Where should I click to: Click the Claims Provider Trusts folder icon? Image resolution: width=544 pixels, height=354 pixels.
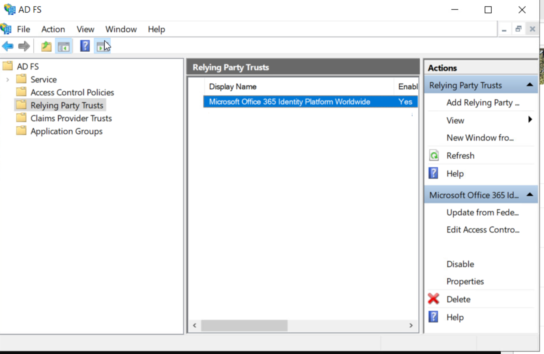(x=21, y=118)
